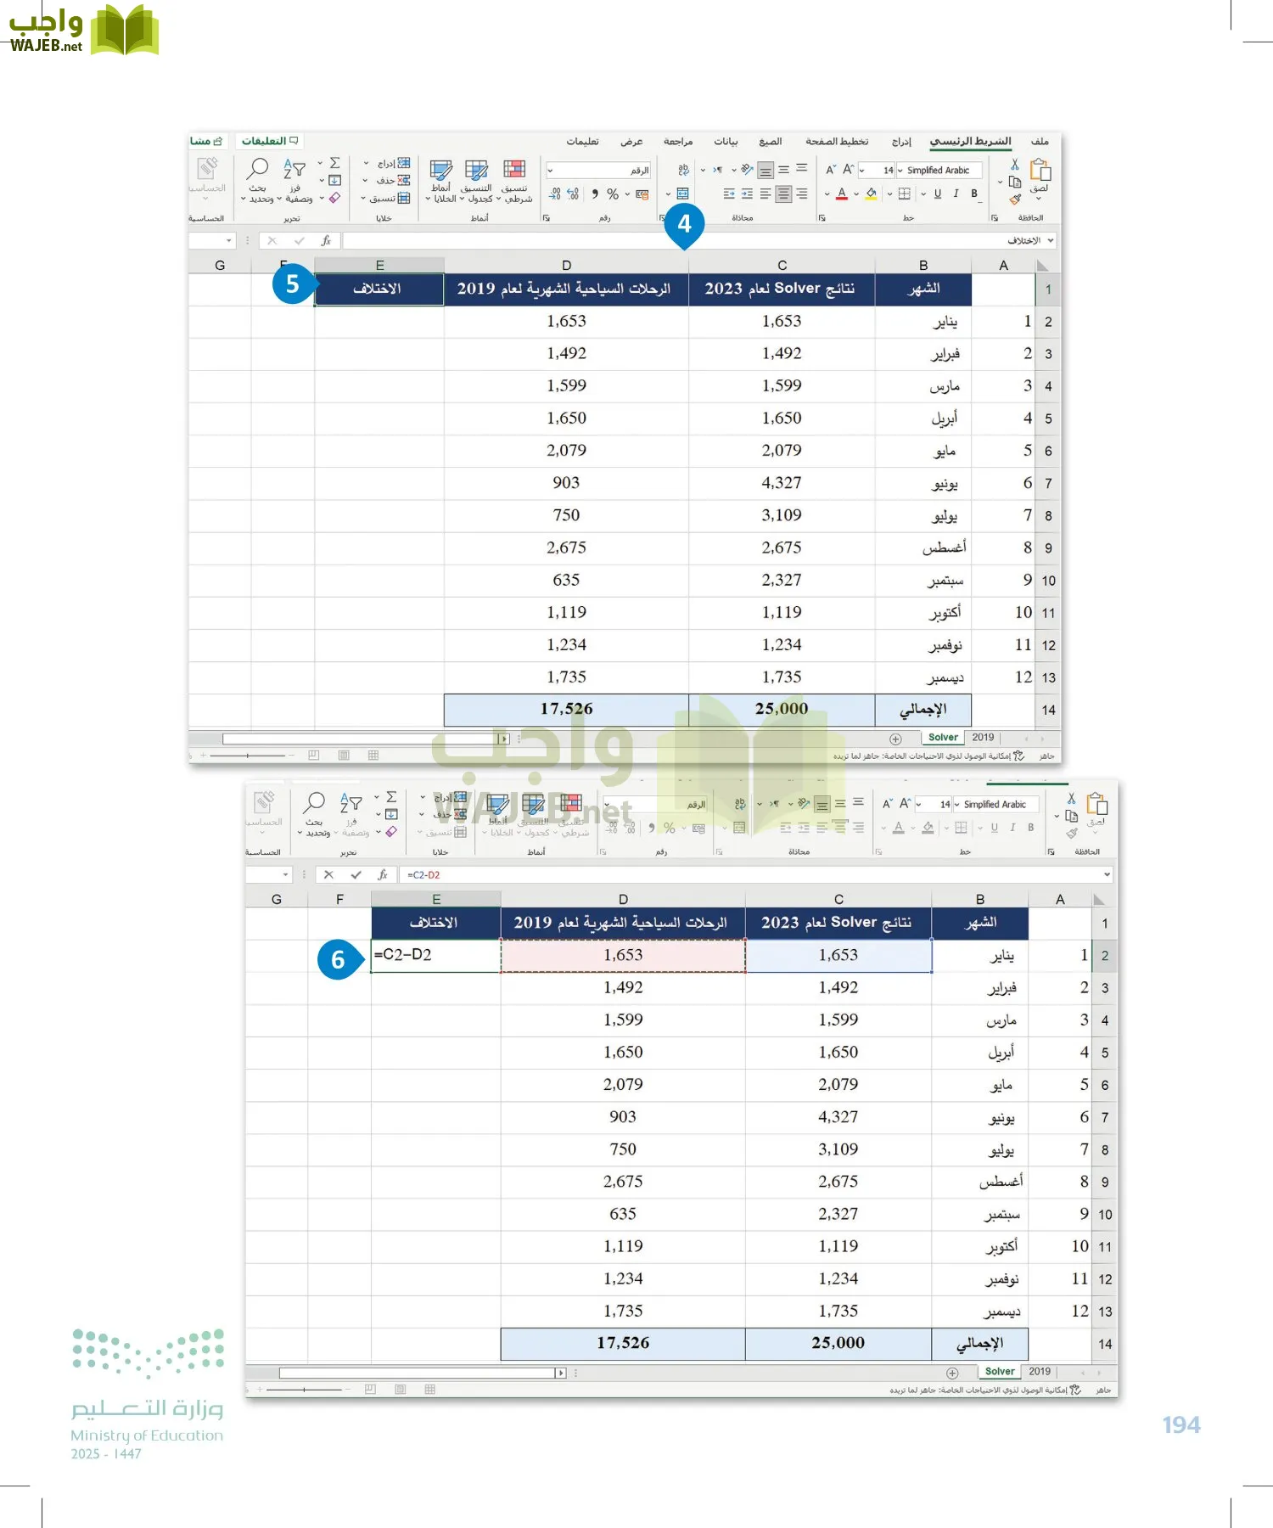Image resolution: width=1273 pixels, height=1528 pixels.
Task: Toggle Italic in upper window ribbon
Action: coord(956,194)
